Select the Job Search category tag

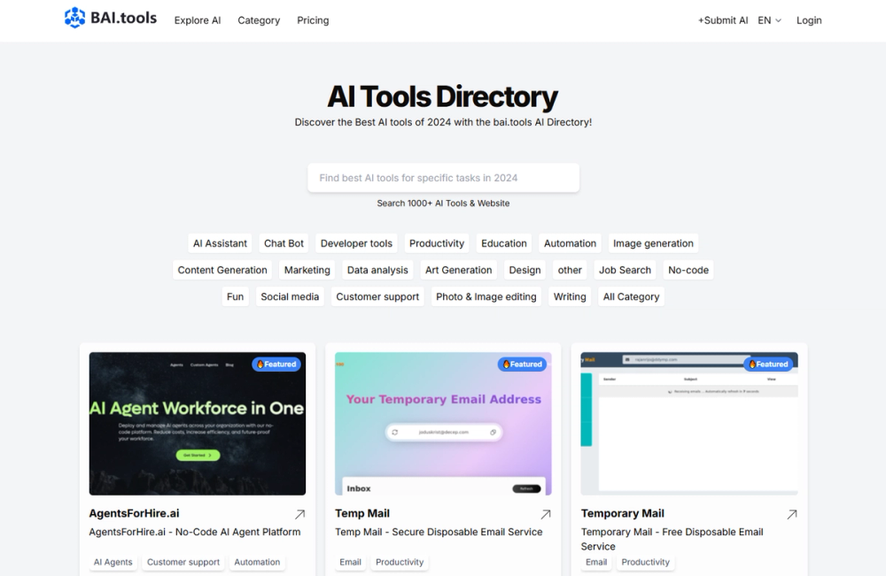[625, 270]
